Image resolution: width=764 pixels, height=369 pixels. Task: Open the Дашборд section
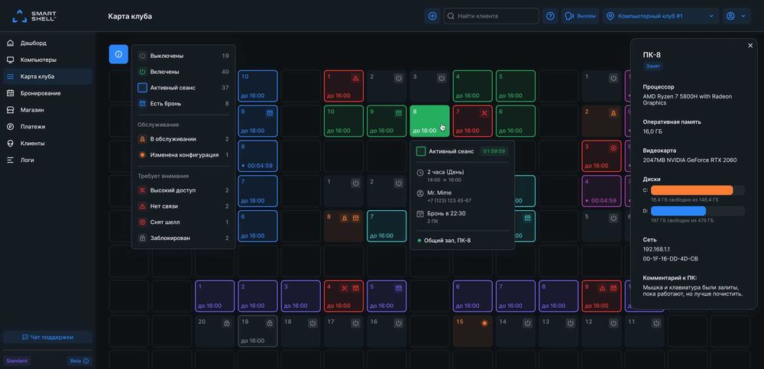tap(47, 43)
